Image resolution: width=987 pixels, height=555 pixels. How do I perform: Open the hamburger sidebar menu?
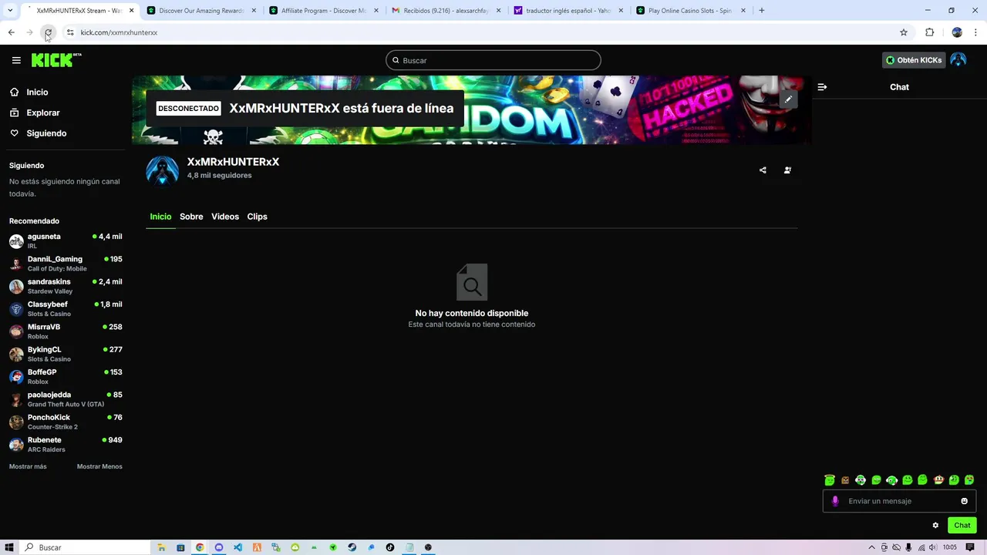coord(16,60)
